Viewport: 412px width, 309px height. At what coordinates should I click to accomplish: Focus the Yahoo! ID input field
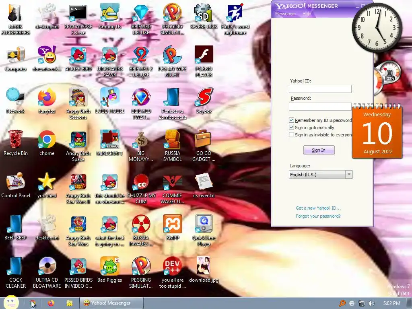pyautogui.click(x=320, y=89)
